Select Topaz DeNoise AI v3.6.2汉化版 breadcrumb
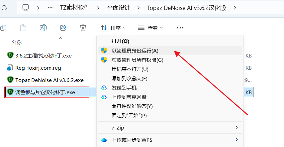 (x=187, y=8)
